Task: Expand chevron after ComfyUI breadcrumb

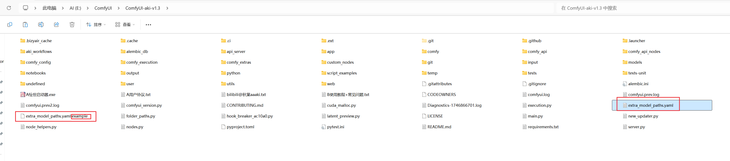Action: (118, 8)
